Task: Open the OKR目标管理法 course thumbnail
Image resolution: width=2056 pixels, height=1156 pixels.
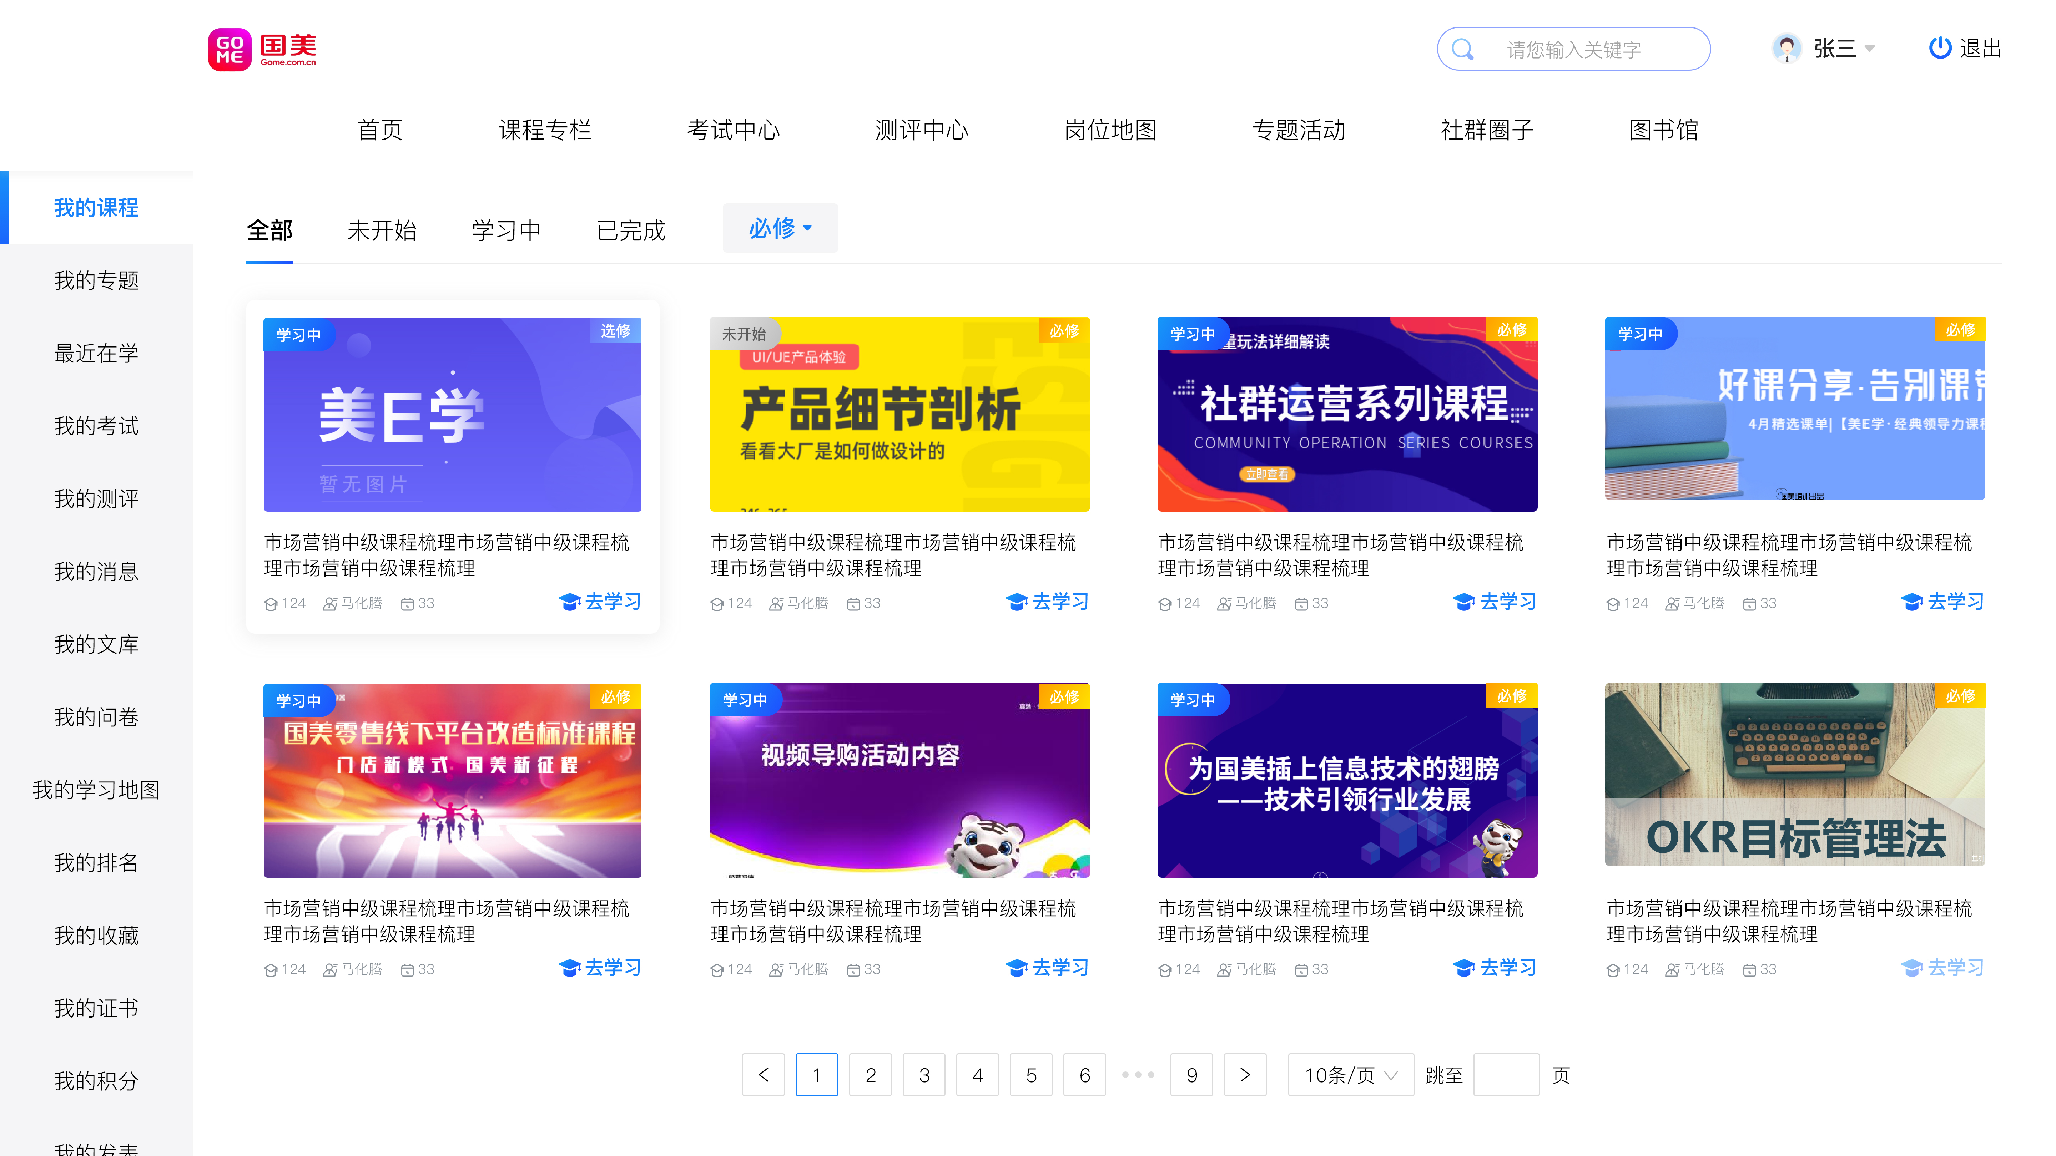Action: click(x=1795, y=775)
